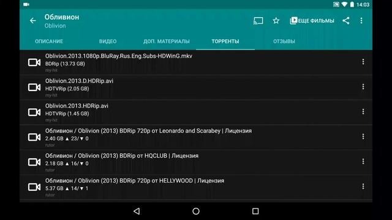Open ЕЩЕ ФИЛЬМЫ more movies button

[x=312, y=21]
